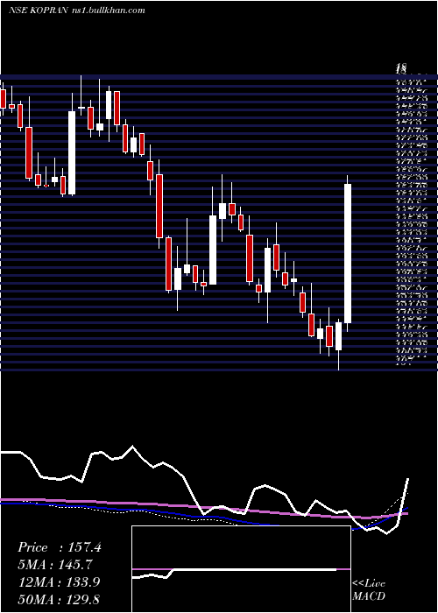438x613 pixels.
Task: Click the 12MA : 133.9 value
Action: [x=59, y=582]
